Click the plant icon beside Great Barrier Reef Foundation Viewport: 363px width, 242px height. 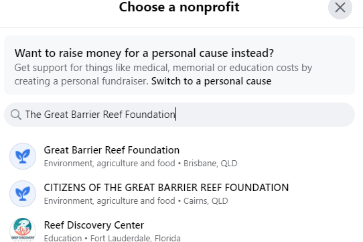[23, 156]
